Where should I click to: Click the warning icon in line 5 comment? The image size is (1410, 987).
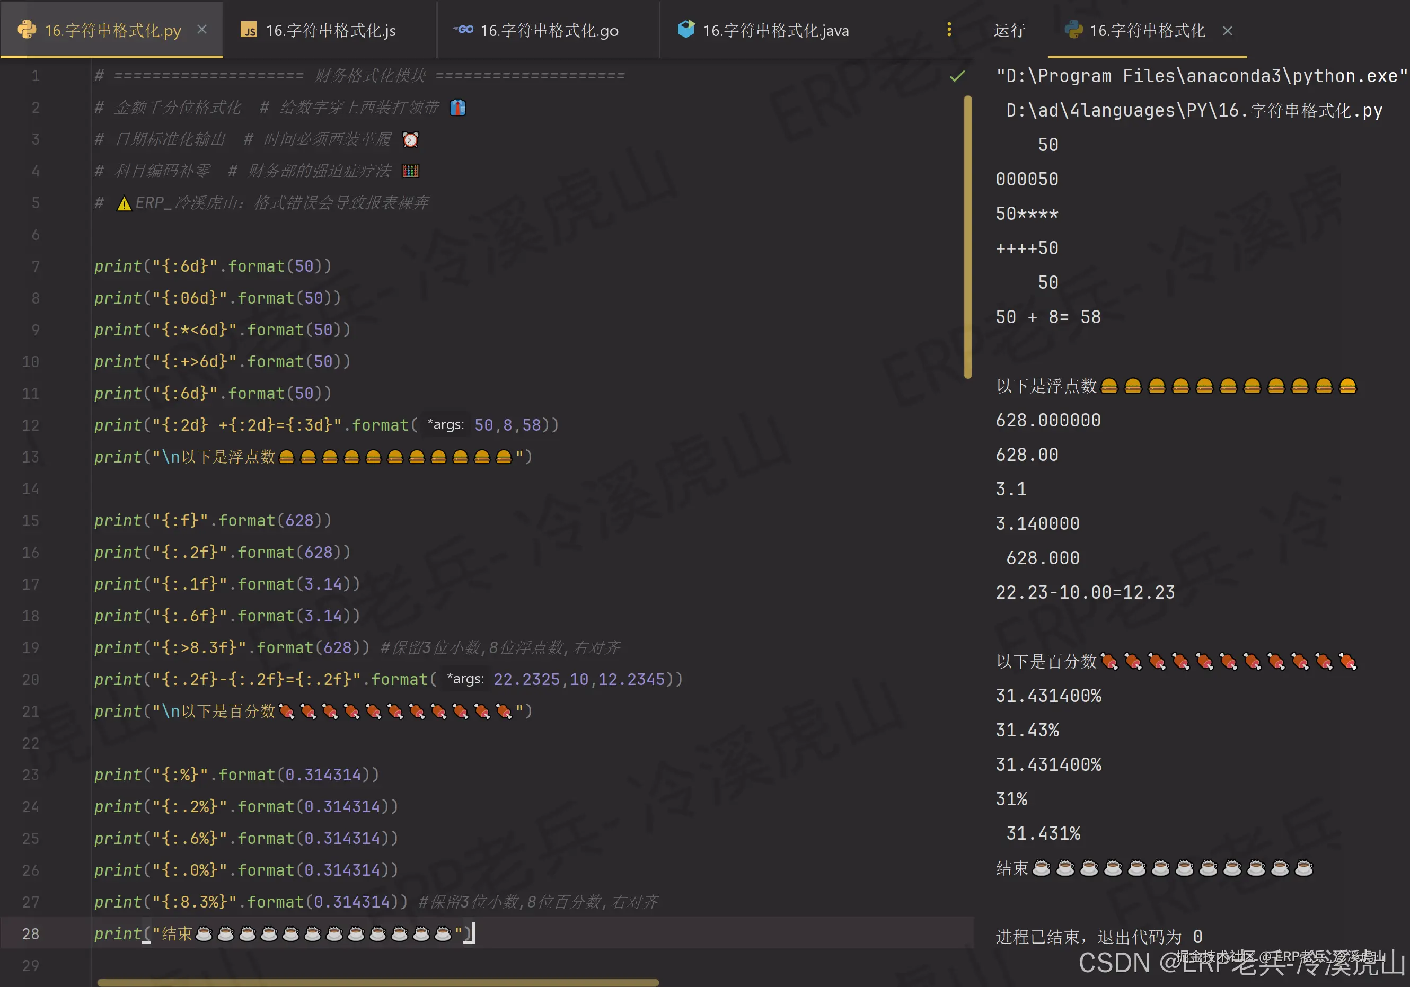click(124, 203)
